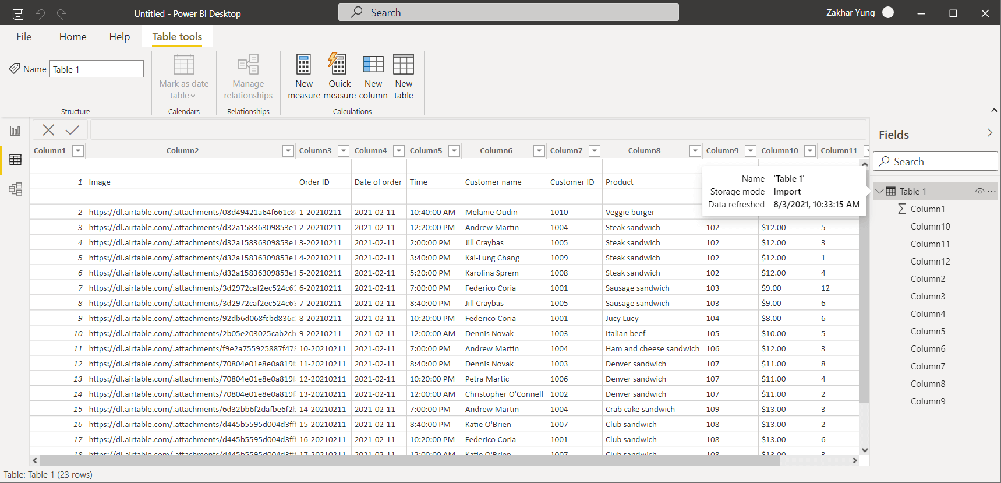Open the File menu
The width and height of the screenshot is (1001, 483).
point(24,36)
